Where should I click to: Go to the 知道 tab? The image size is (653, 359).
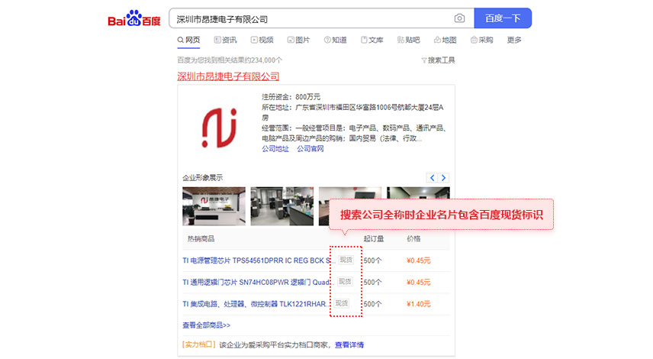pyautogui.click(x=335, y=40)
